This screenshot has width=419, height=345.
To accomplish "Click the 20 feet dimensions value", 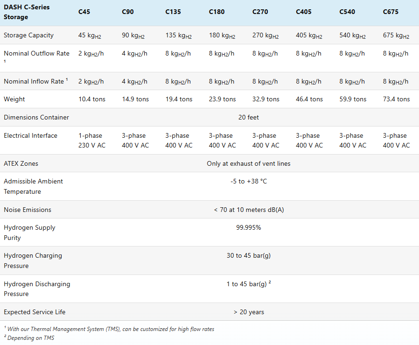I will [249, 117].
